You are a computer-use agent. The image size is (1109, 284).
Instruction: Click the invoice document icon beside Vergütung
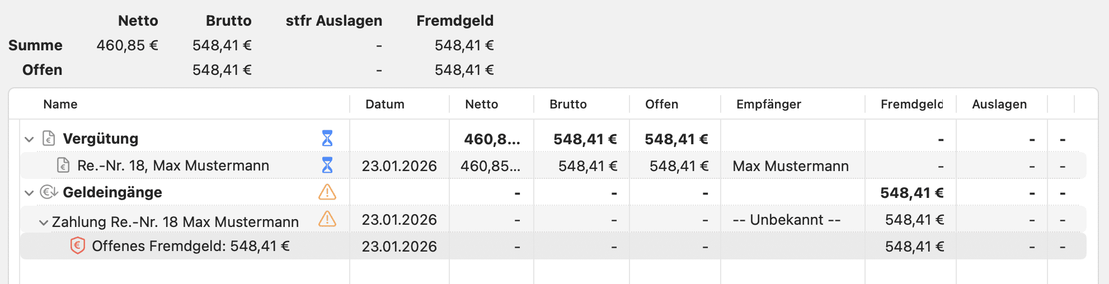[x=49, y=138]
